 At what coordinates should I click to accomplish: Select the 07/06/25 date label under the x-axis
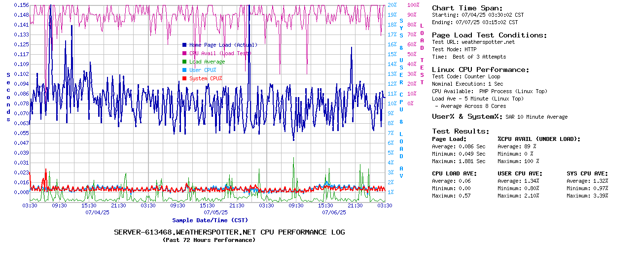pos(334,212)
